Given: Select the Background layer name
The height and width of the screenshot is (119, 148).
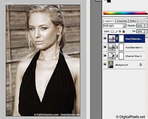Looking at the screenshot, I should [x=121, y=65].
